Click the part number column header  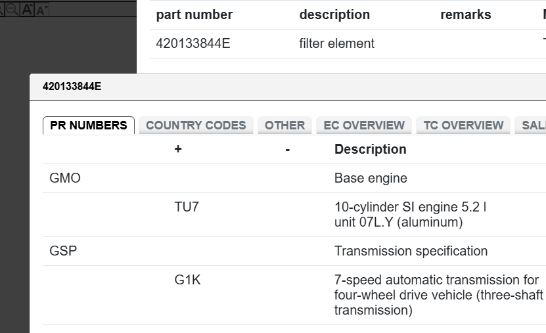(194, 14)
